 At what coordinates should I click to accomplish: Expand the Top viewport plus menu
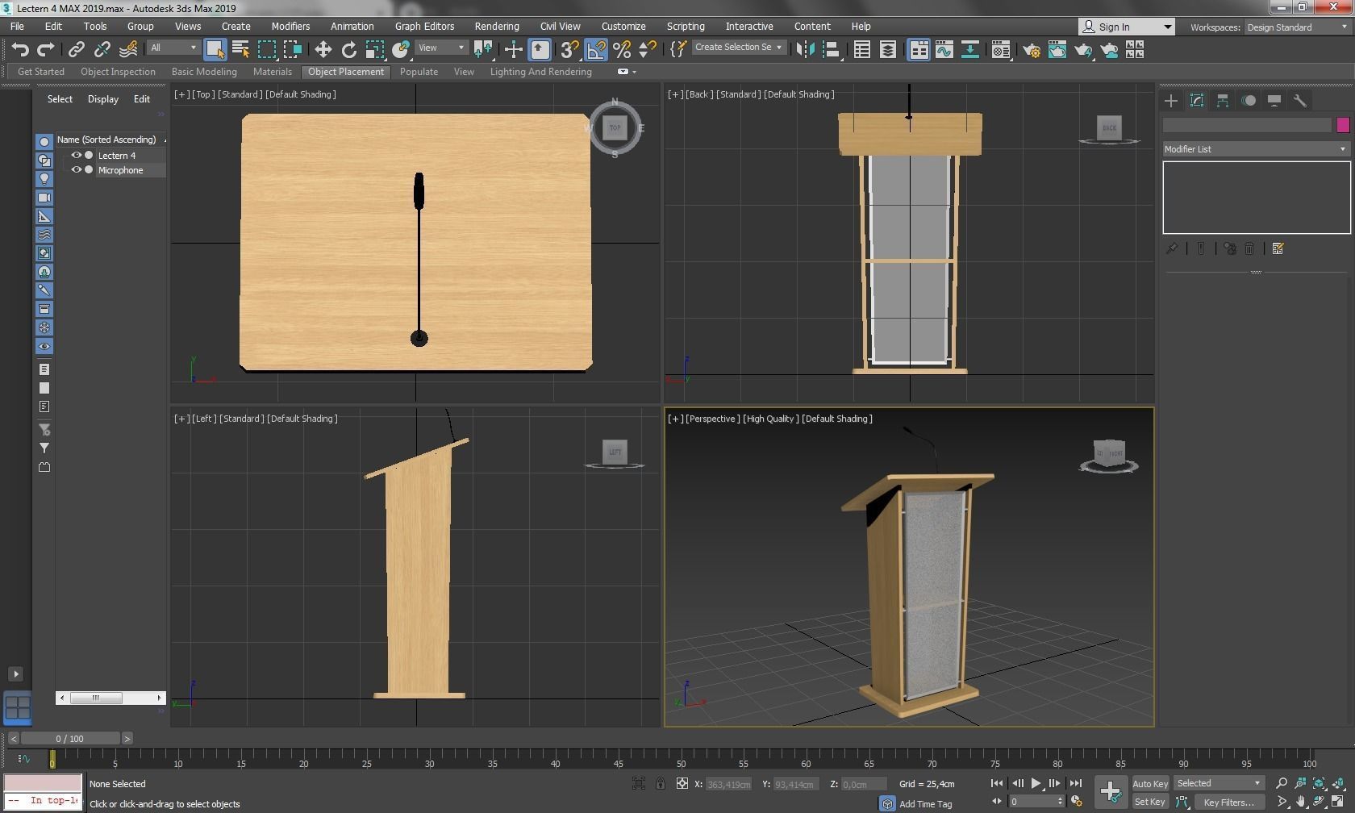(x=182, y=94)
